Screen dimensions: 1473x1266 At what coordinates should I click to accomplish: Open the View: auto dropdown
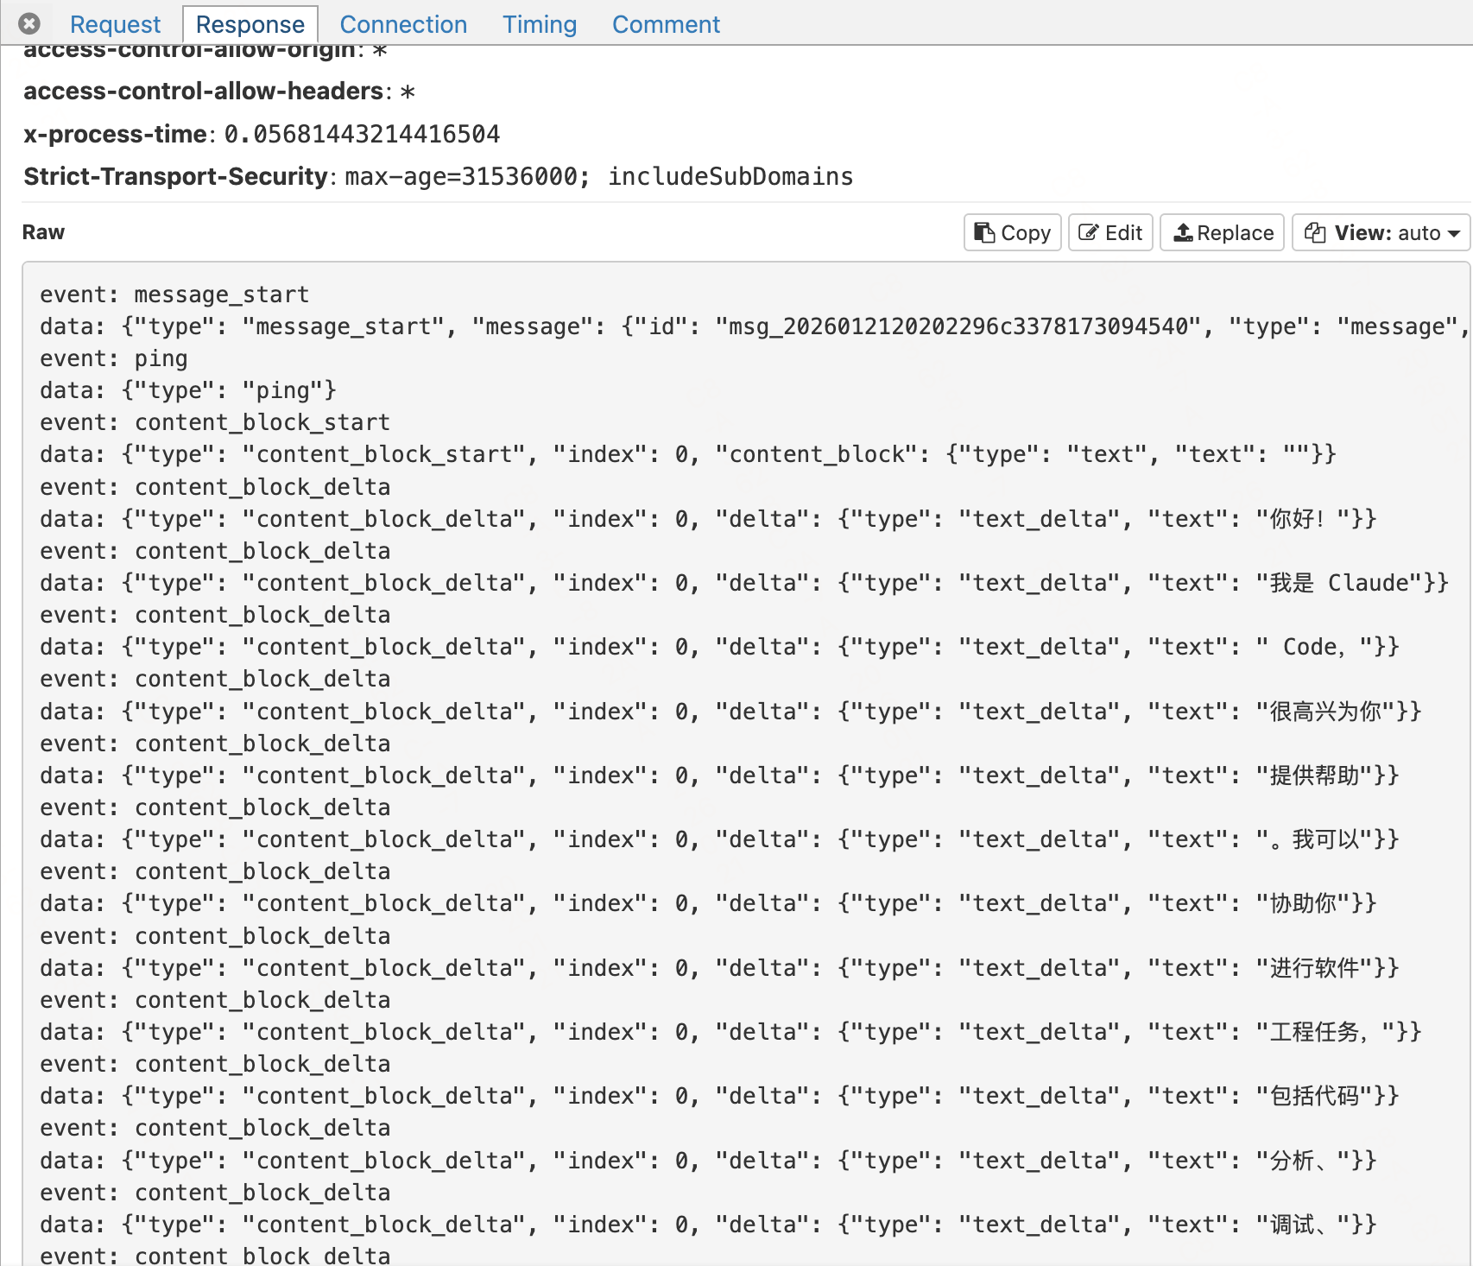(x=1380, y=232)
